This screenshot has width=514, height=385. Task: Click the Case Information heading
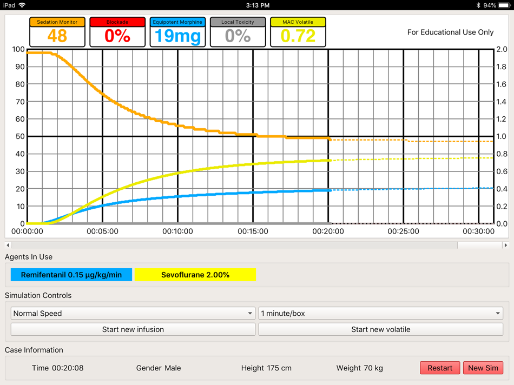click(34, 350)
